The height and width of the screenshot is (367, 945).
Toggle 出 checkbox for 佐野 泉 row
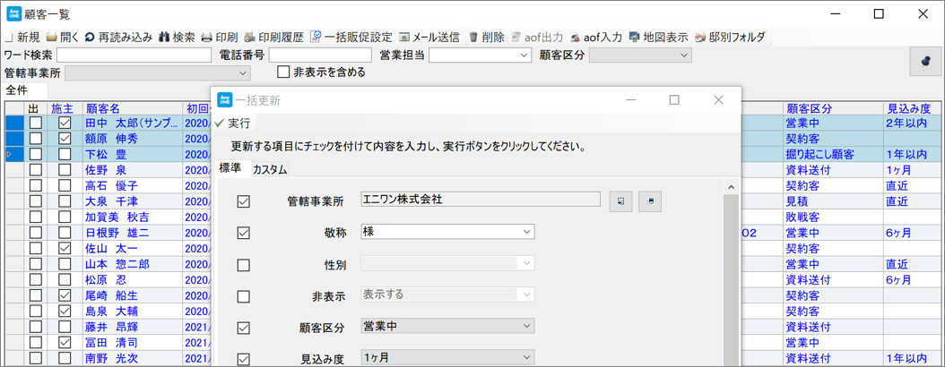[36, 169]
